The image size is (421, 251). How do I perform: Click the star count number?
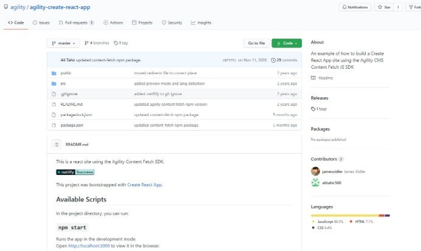click(398, 7)
